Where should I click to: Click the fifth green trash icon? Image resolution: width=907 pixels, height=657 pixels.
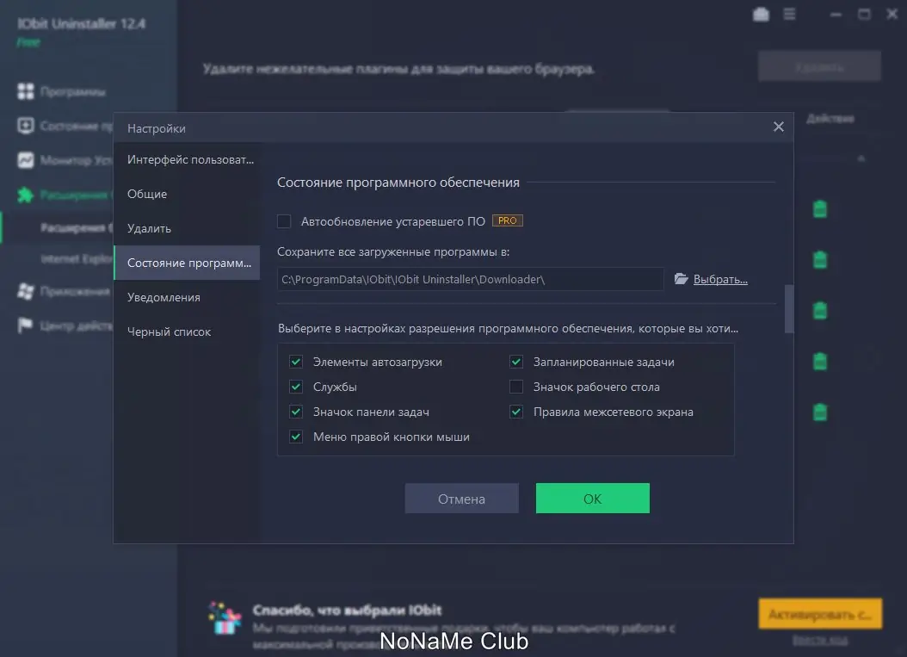(x=820, y=412)
